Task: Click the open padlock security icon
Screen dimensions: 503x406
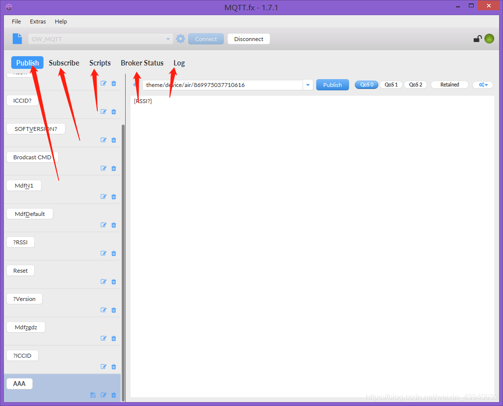Action: [x=478, y=39]
